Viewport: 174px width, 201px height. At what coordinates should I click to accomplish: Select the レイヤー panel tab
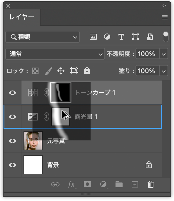tap(22, 17)
